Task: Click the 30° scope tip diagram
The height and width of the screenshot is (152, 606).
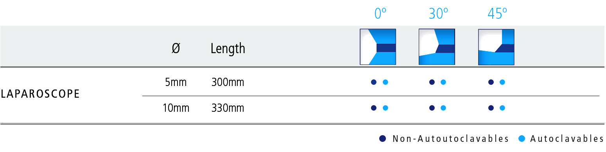Action: coord(437,47)
